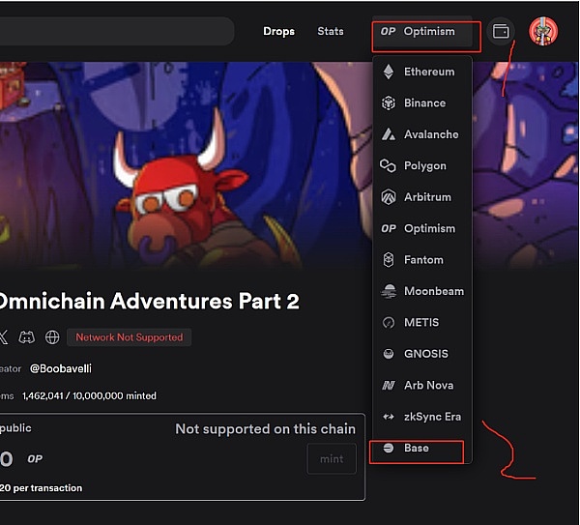Click the zkSync Era arrows icon
Viewport: 580px width, 525px height.
click(389, 417)
